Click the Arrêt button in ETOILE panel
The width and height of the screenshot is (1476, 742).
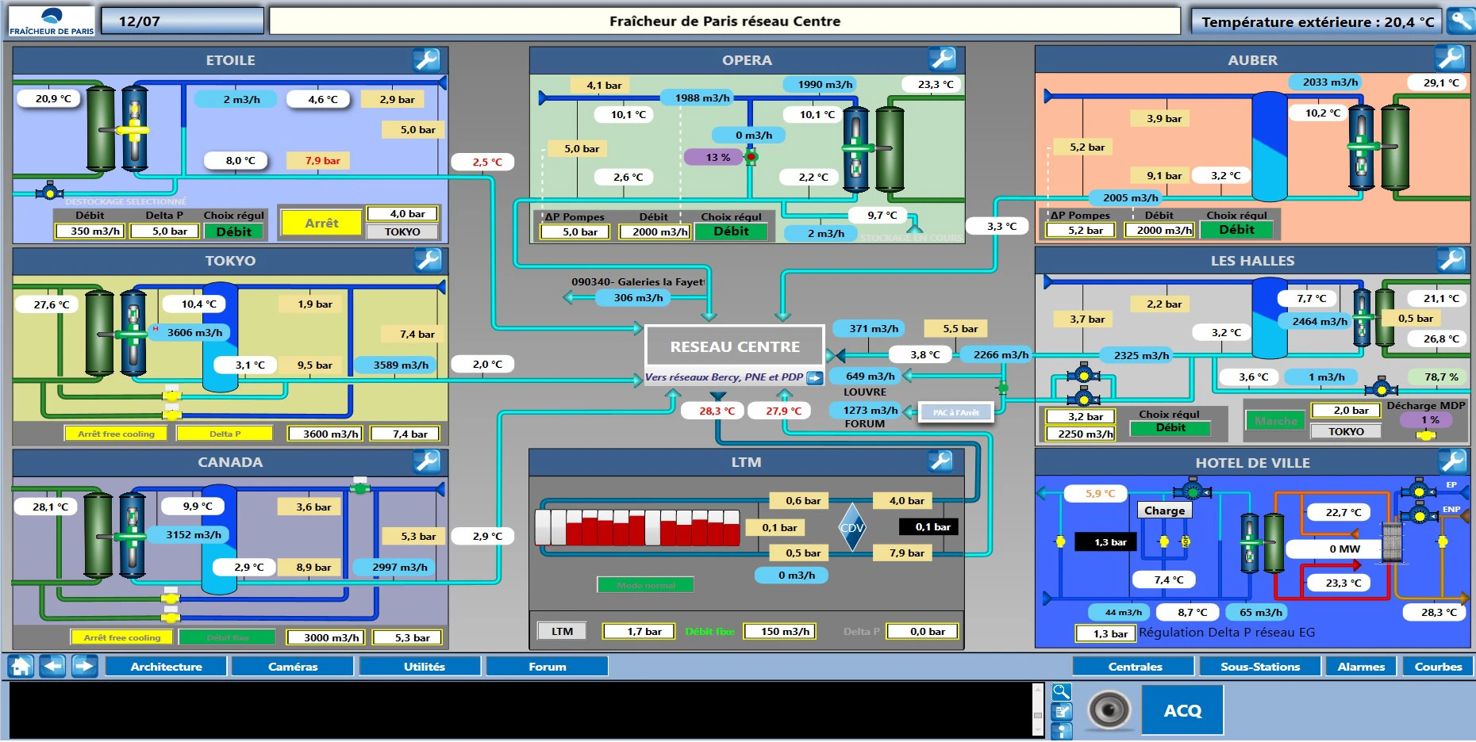[x=321, y=222]
